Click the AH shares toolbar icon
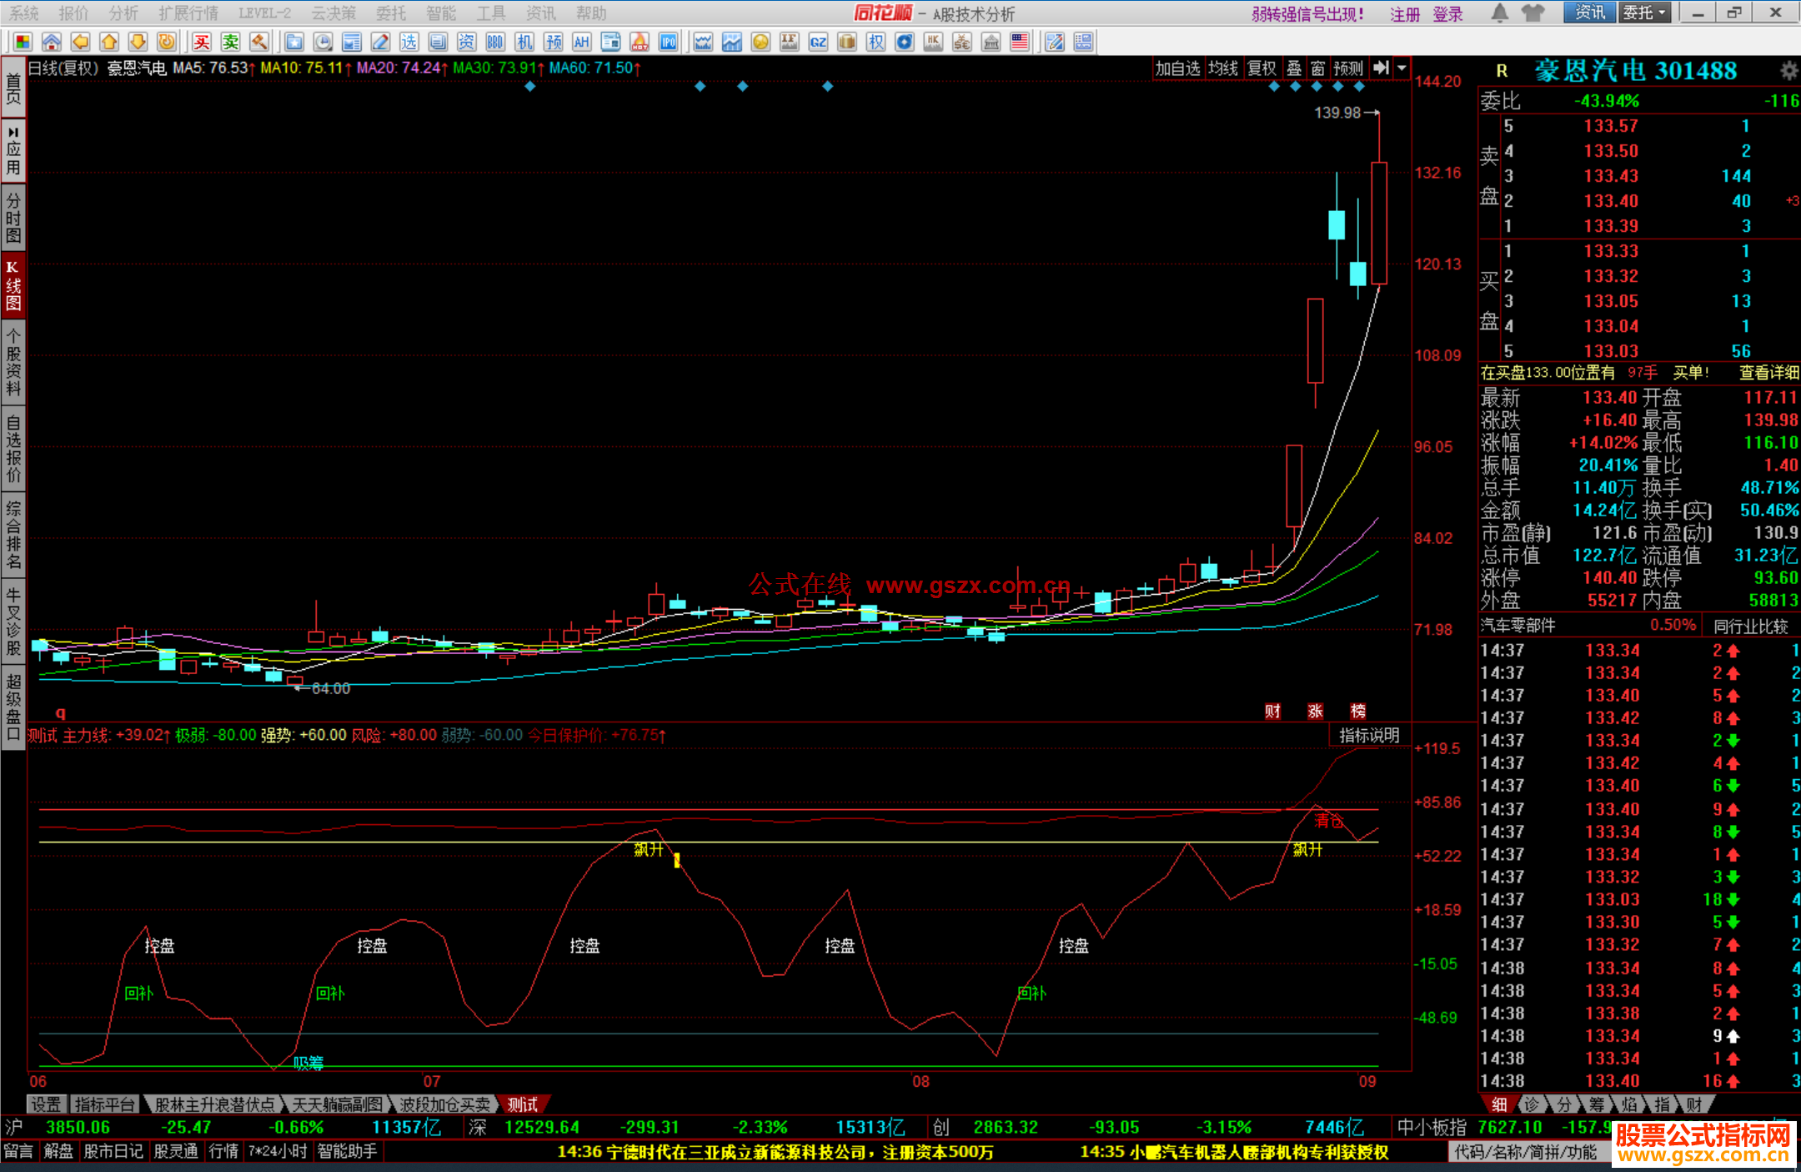This screenshot has width=1801, height=1172. (581, 42)
